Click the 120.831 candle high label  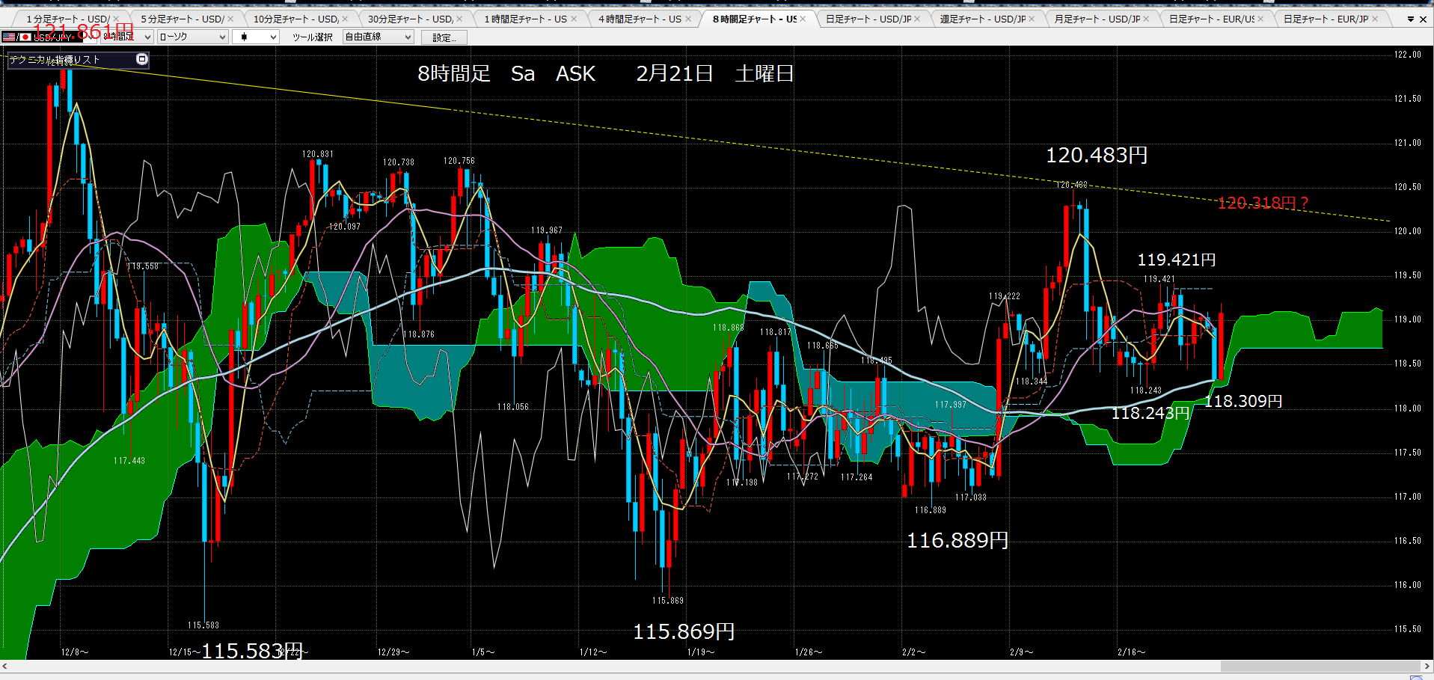coord(318,154)
